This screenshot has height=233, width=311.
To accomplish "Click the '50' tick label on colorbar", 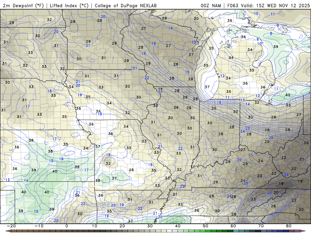I will coord(206,226).
